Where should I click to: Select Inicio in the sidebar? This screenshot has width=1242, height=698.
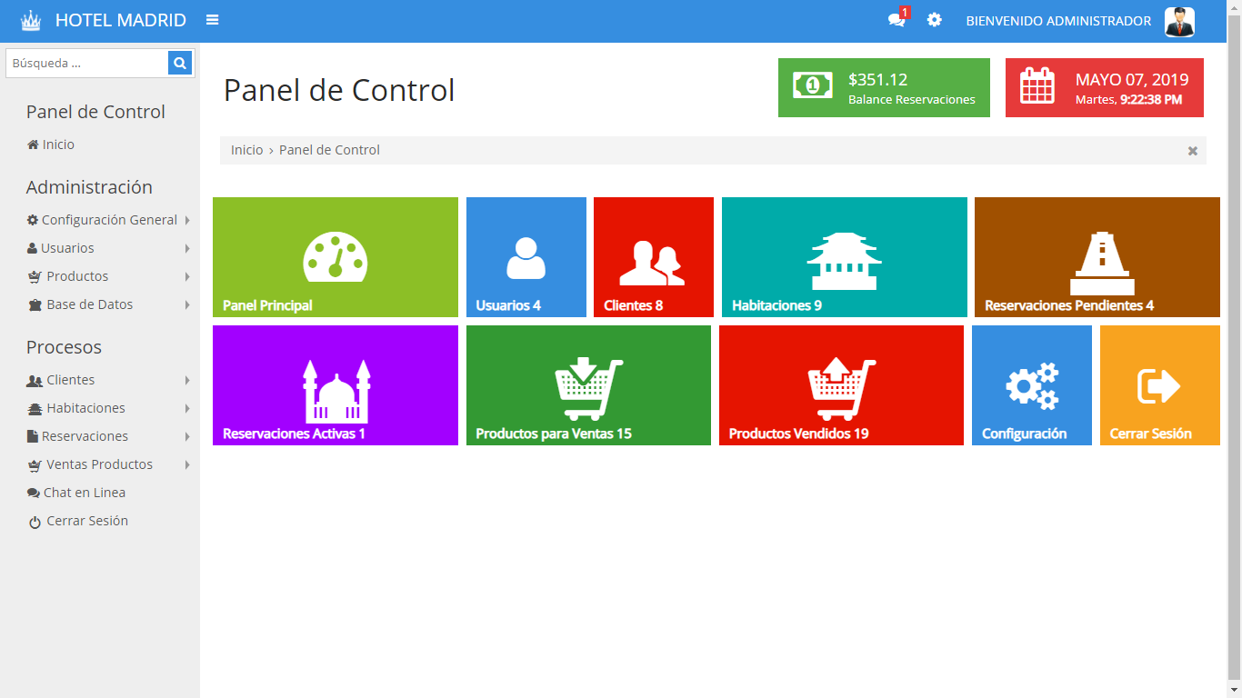(x=57, y=145)
